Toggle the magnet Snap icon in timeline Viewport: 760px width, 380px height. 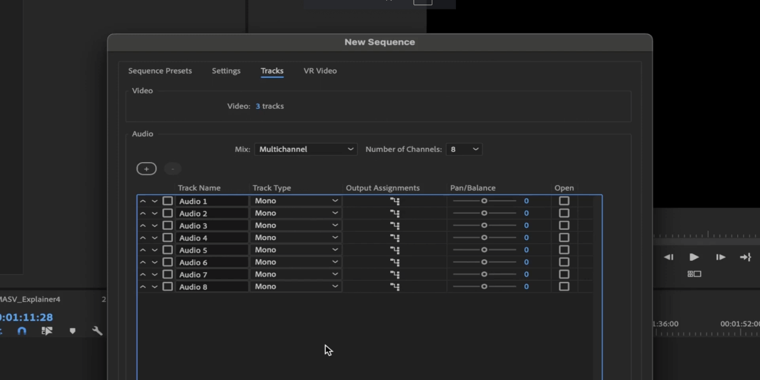click(x=22, y=331)
